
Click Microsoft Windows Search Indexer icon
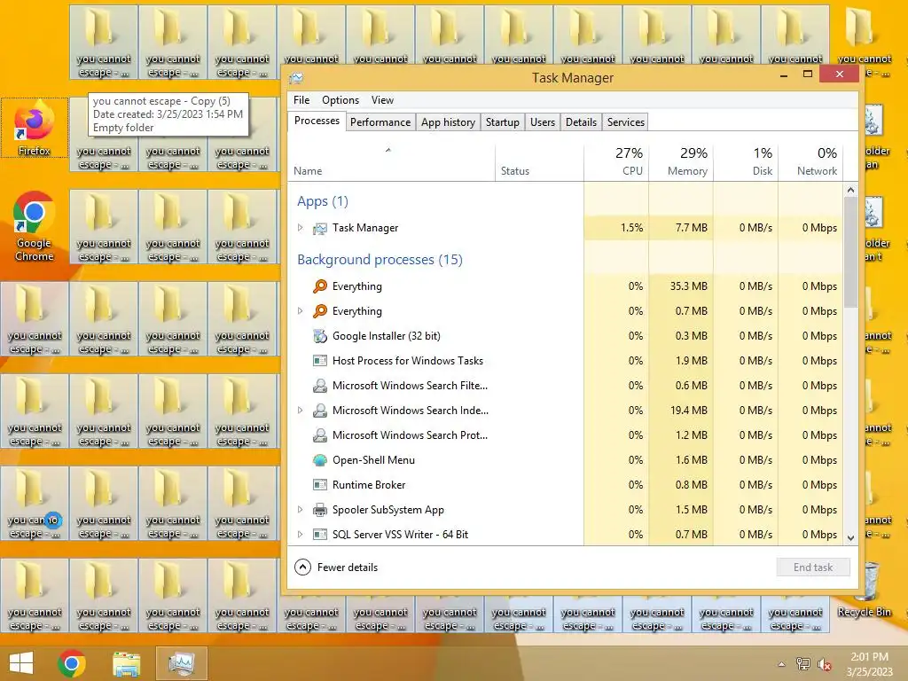click(x=319, y=411)
